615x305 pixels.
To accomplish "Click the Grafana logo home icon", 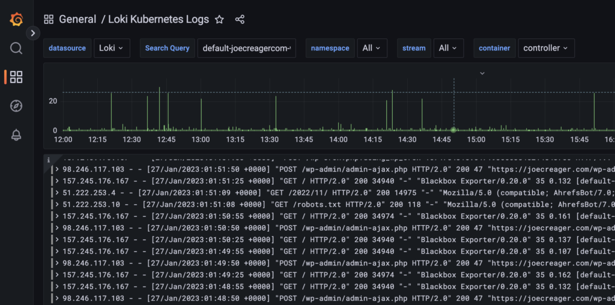I will [x=16, y=19].
